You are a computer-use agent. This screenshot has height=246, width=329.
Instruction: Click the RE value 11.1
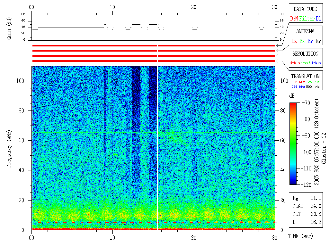316,198
